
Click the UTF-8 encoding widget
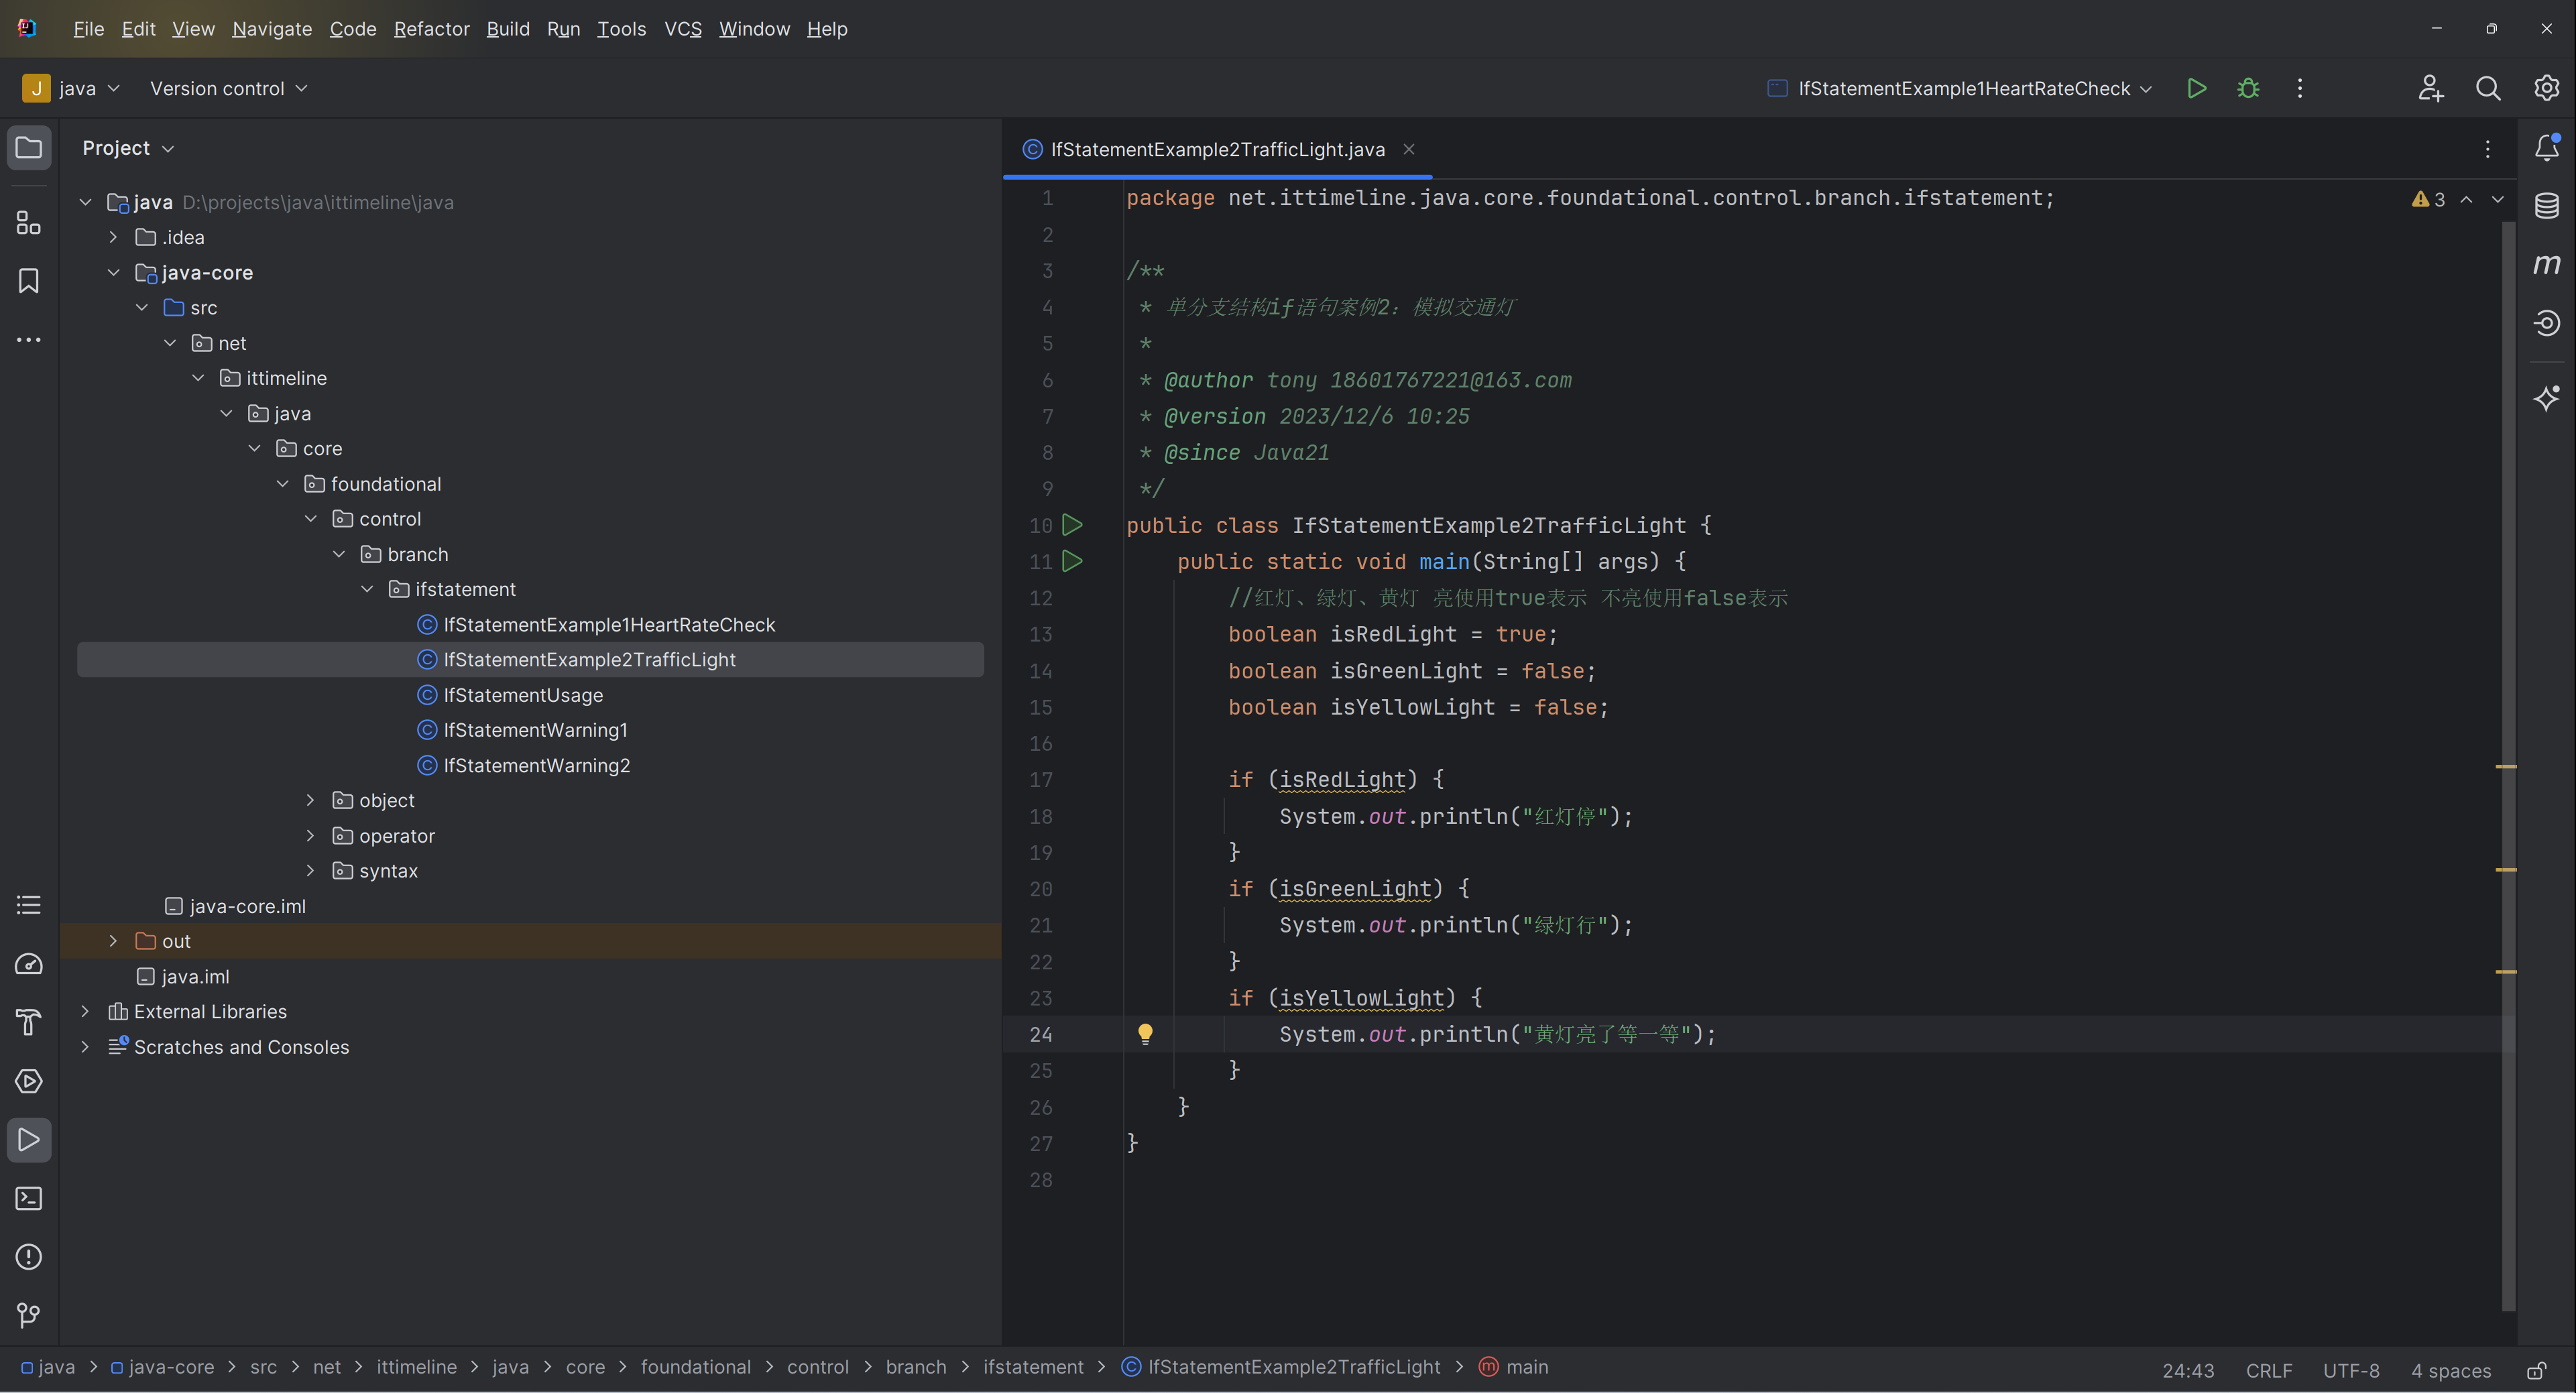click(x=2350, y=1370)
